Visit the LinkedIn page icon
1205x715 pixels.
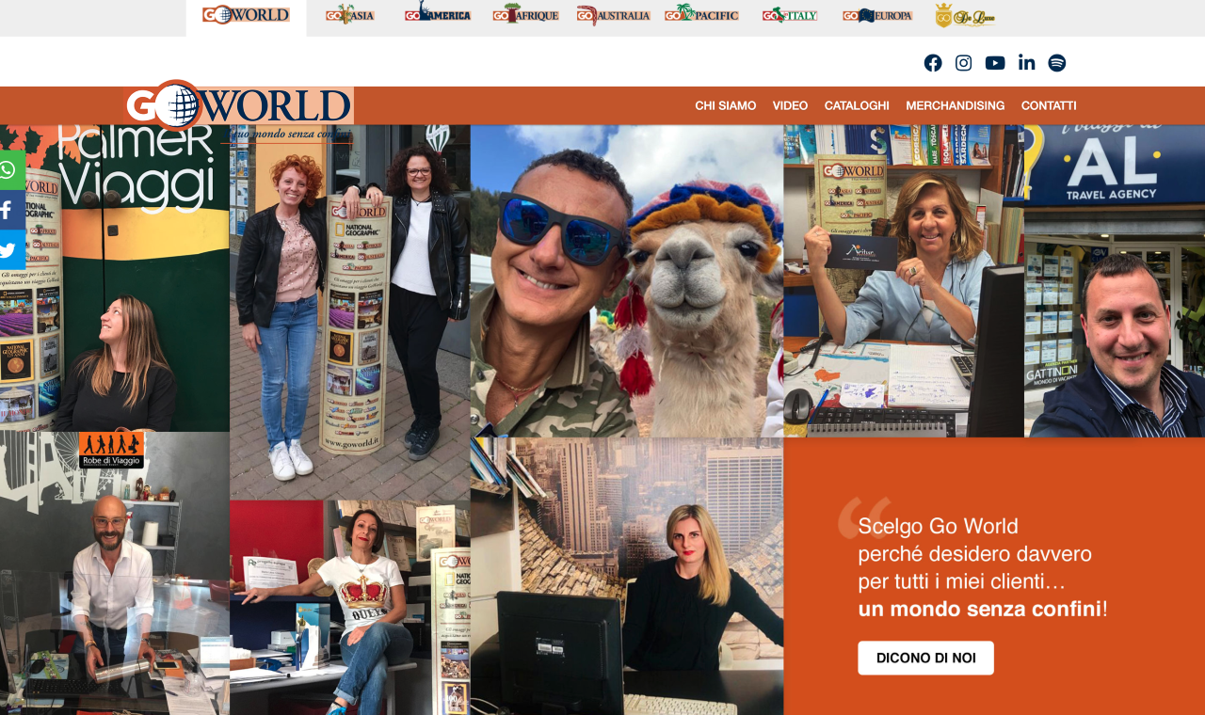[1026, 63]
